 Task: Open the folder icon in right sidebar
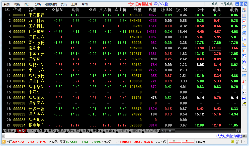(244, 75)
